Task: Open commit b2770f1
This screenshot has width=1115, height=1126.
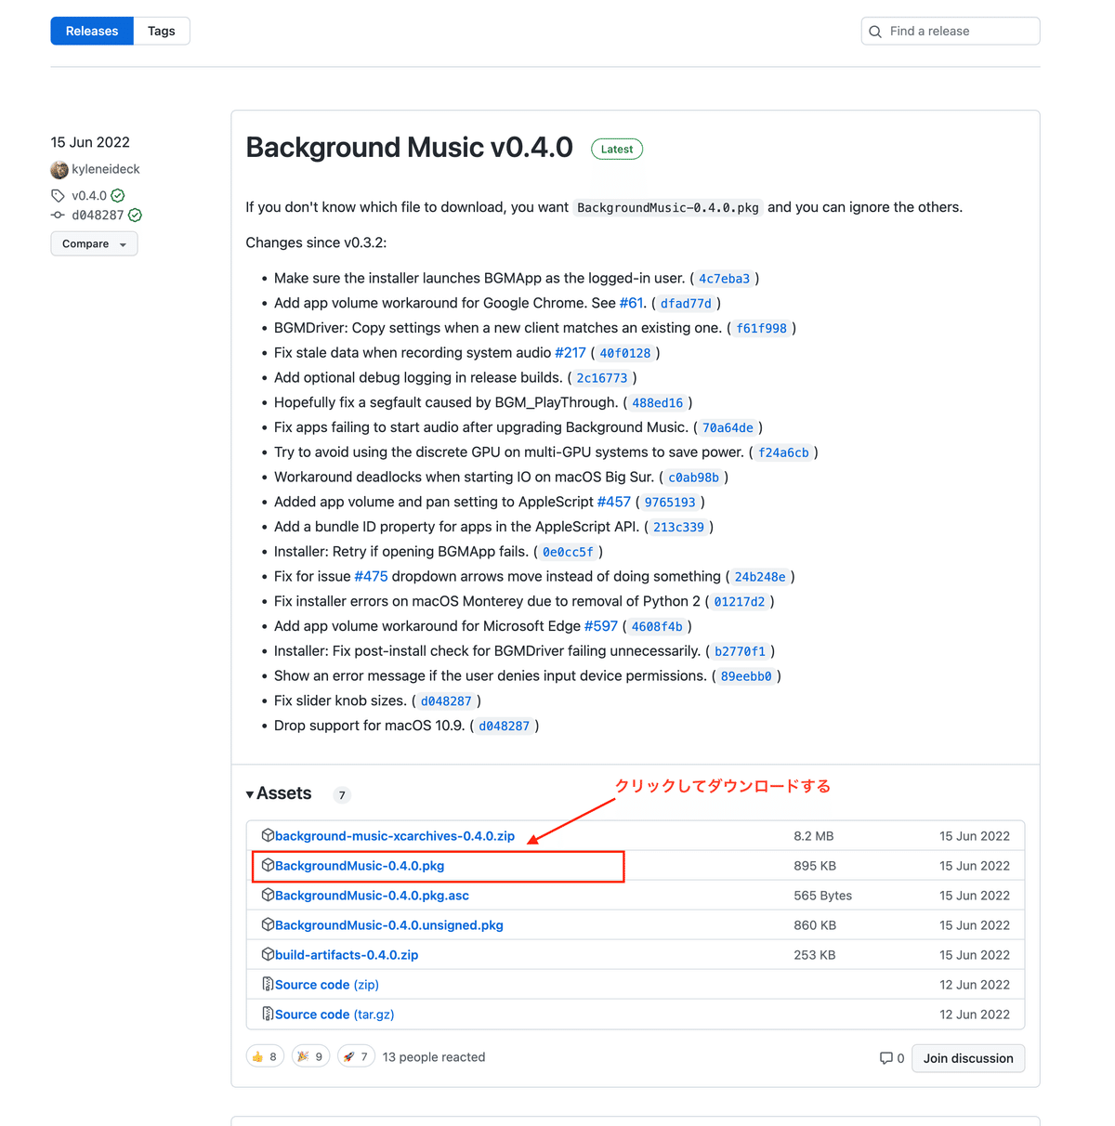Action: click(x=741, y=652)
